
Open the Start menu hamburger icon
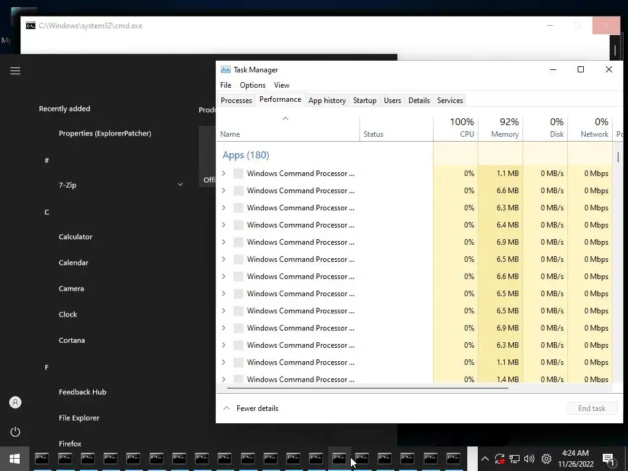[x=15, y=71]
